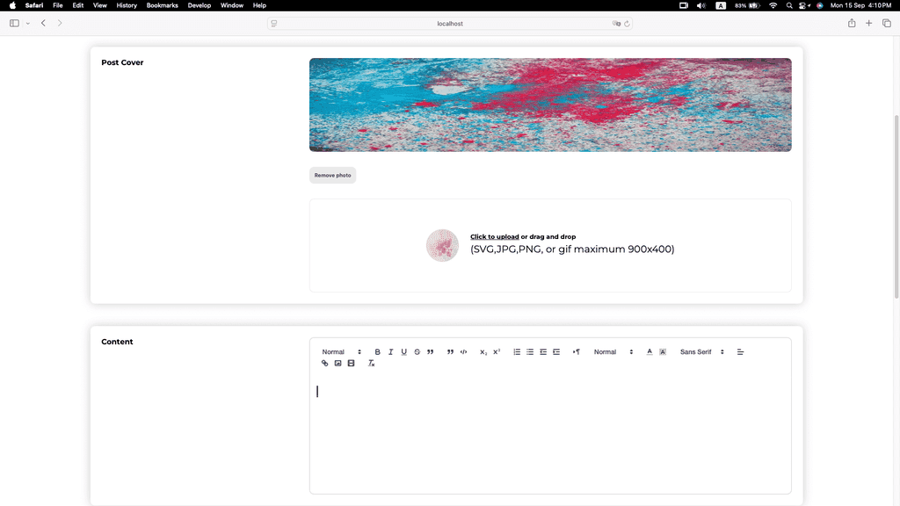
Task: Open the font size Normal dropdown
Action: coord(613,351)
